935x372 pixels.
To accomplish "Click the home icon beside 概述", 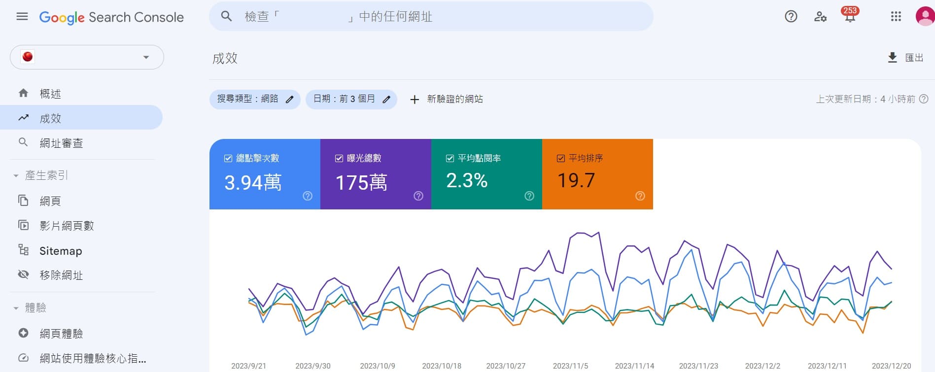I will point(23,93).
